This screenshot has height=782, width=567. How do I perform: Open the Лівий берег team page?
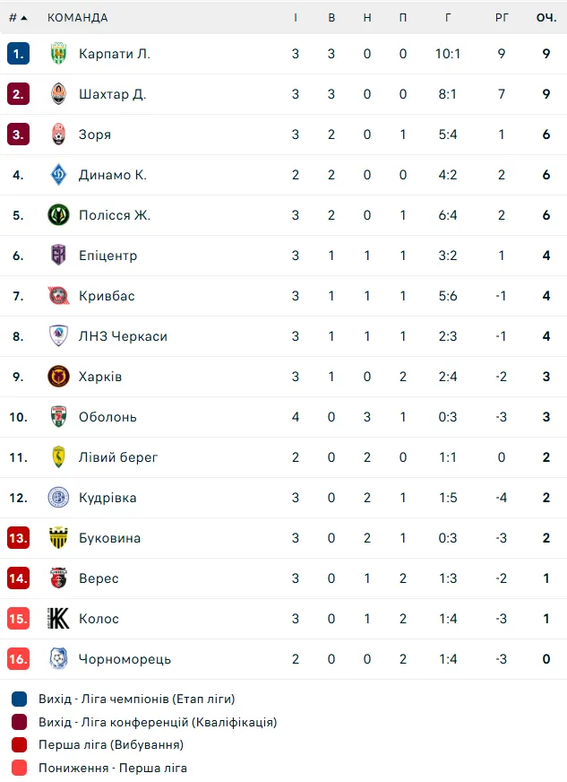(118, 457)
